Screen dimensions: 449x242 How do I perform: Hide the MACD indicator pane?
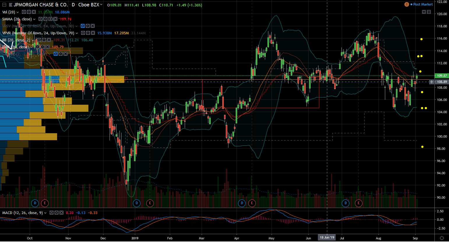[52, 213]
